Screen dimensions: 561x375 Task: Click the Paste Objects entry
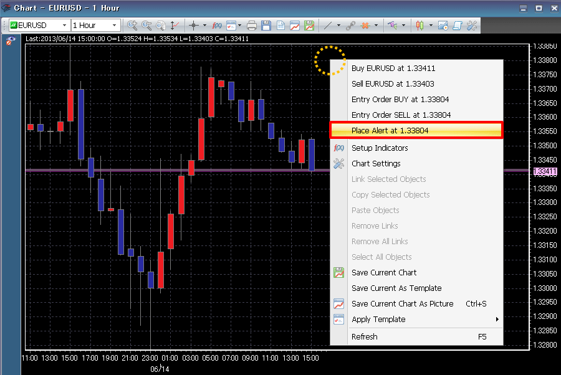416,210
